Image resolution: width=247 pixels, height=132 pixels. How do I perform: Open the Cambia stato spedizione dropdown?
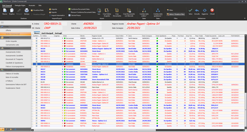(x=158, y=12)
